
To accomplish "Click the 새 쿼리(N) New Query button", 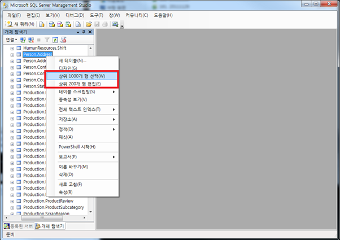I will (x=20, y=24).
